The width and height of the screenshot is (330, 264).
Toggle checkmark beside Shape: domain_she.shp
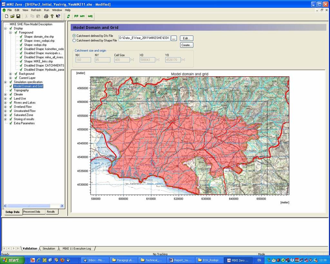click(x=21, y=37)
